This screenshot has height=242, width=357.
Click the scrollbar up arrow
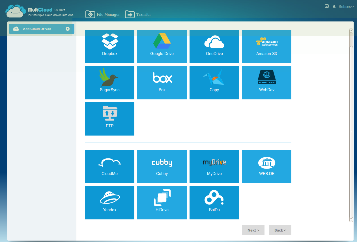point(351,30)
